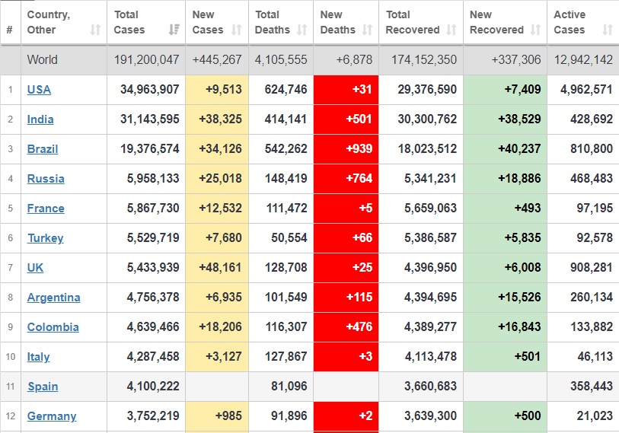The height and width of the screenshot is (433, 619).
Task: Sort by Total Recovered arrows icon
Action: [452, 30]
